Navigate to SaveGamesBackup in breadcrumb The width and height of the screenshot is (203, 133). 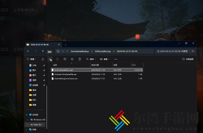80,51
